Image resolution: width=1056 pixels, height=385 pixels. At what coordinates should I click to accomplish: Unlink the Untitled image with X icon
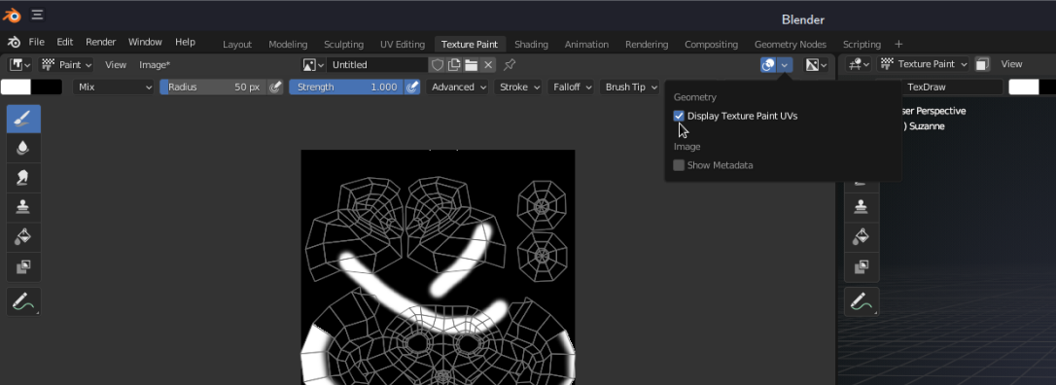488,64
